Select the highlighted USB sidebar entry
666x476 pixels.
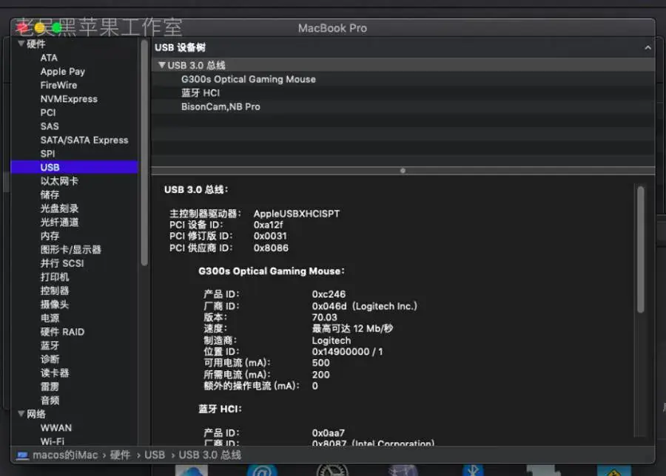click(74, 167)
